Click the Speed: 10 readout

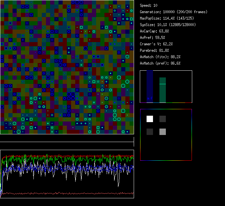[x=149, y=5]
